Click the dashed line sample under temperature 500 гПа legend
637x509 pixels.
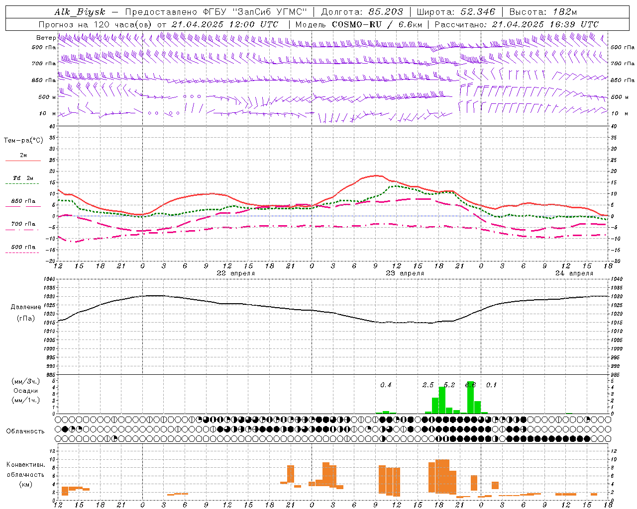22,253
